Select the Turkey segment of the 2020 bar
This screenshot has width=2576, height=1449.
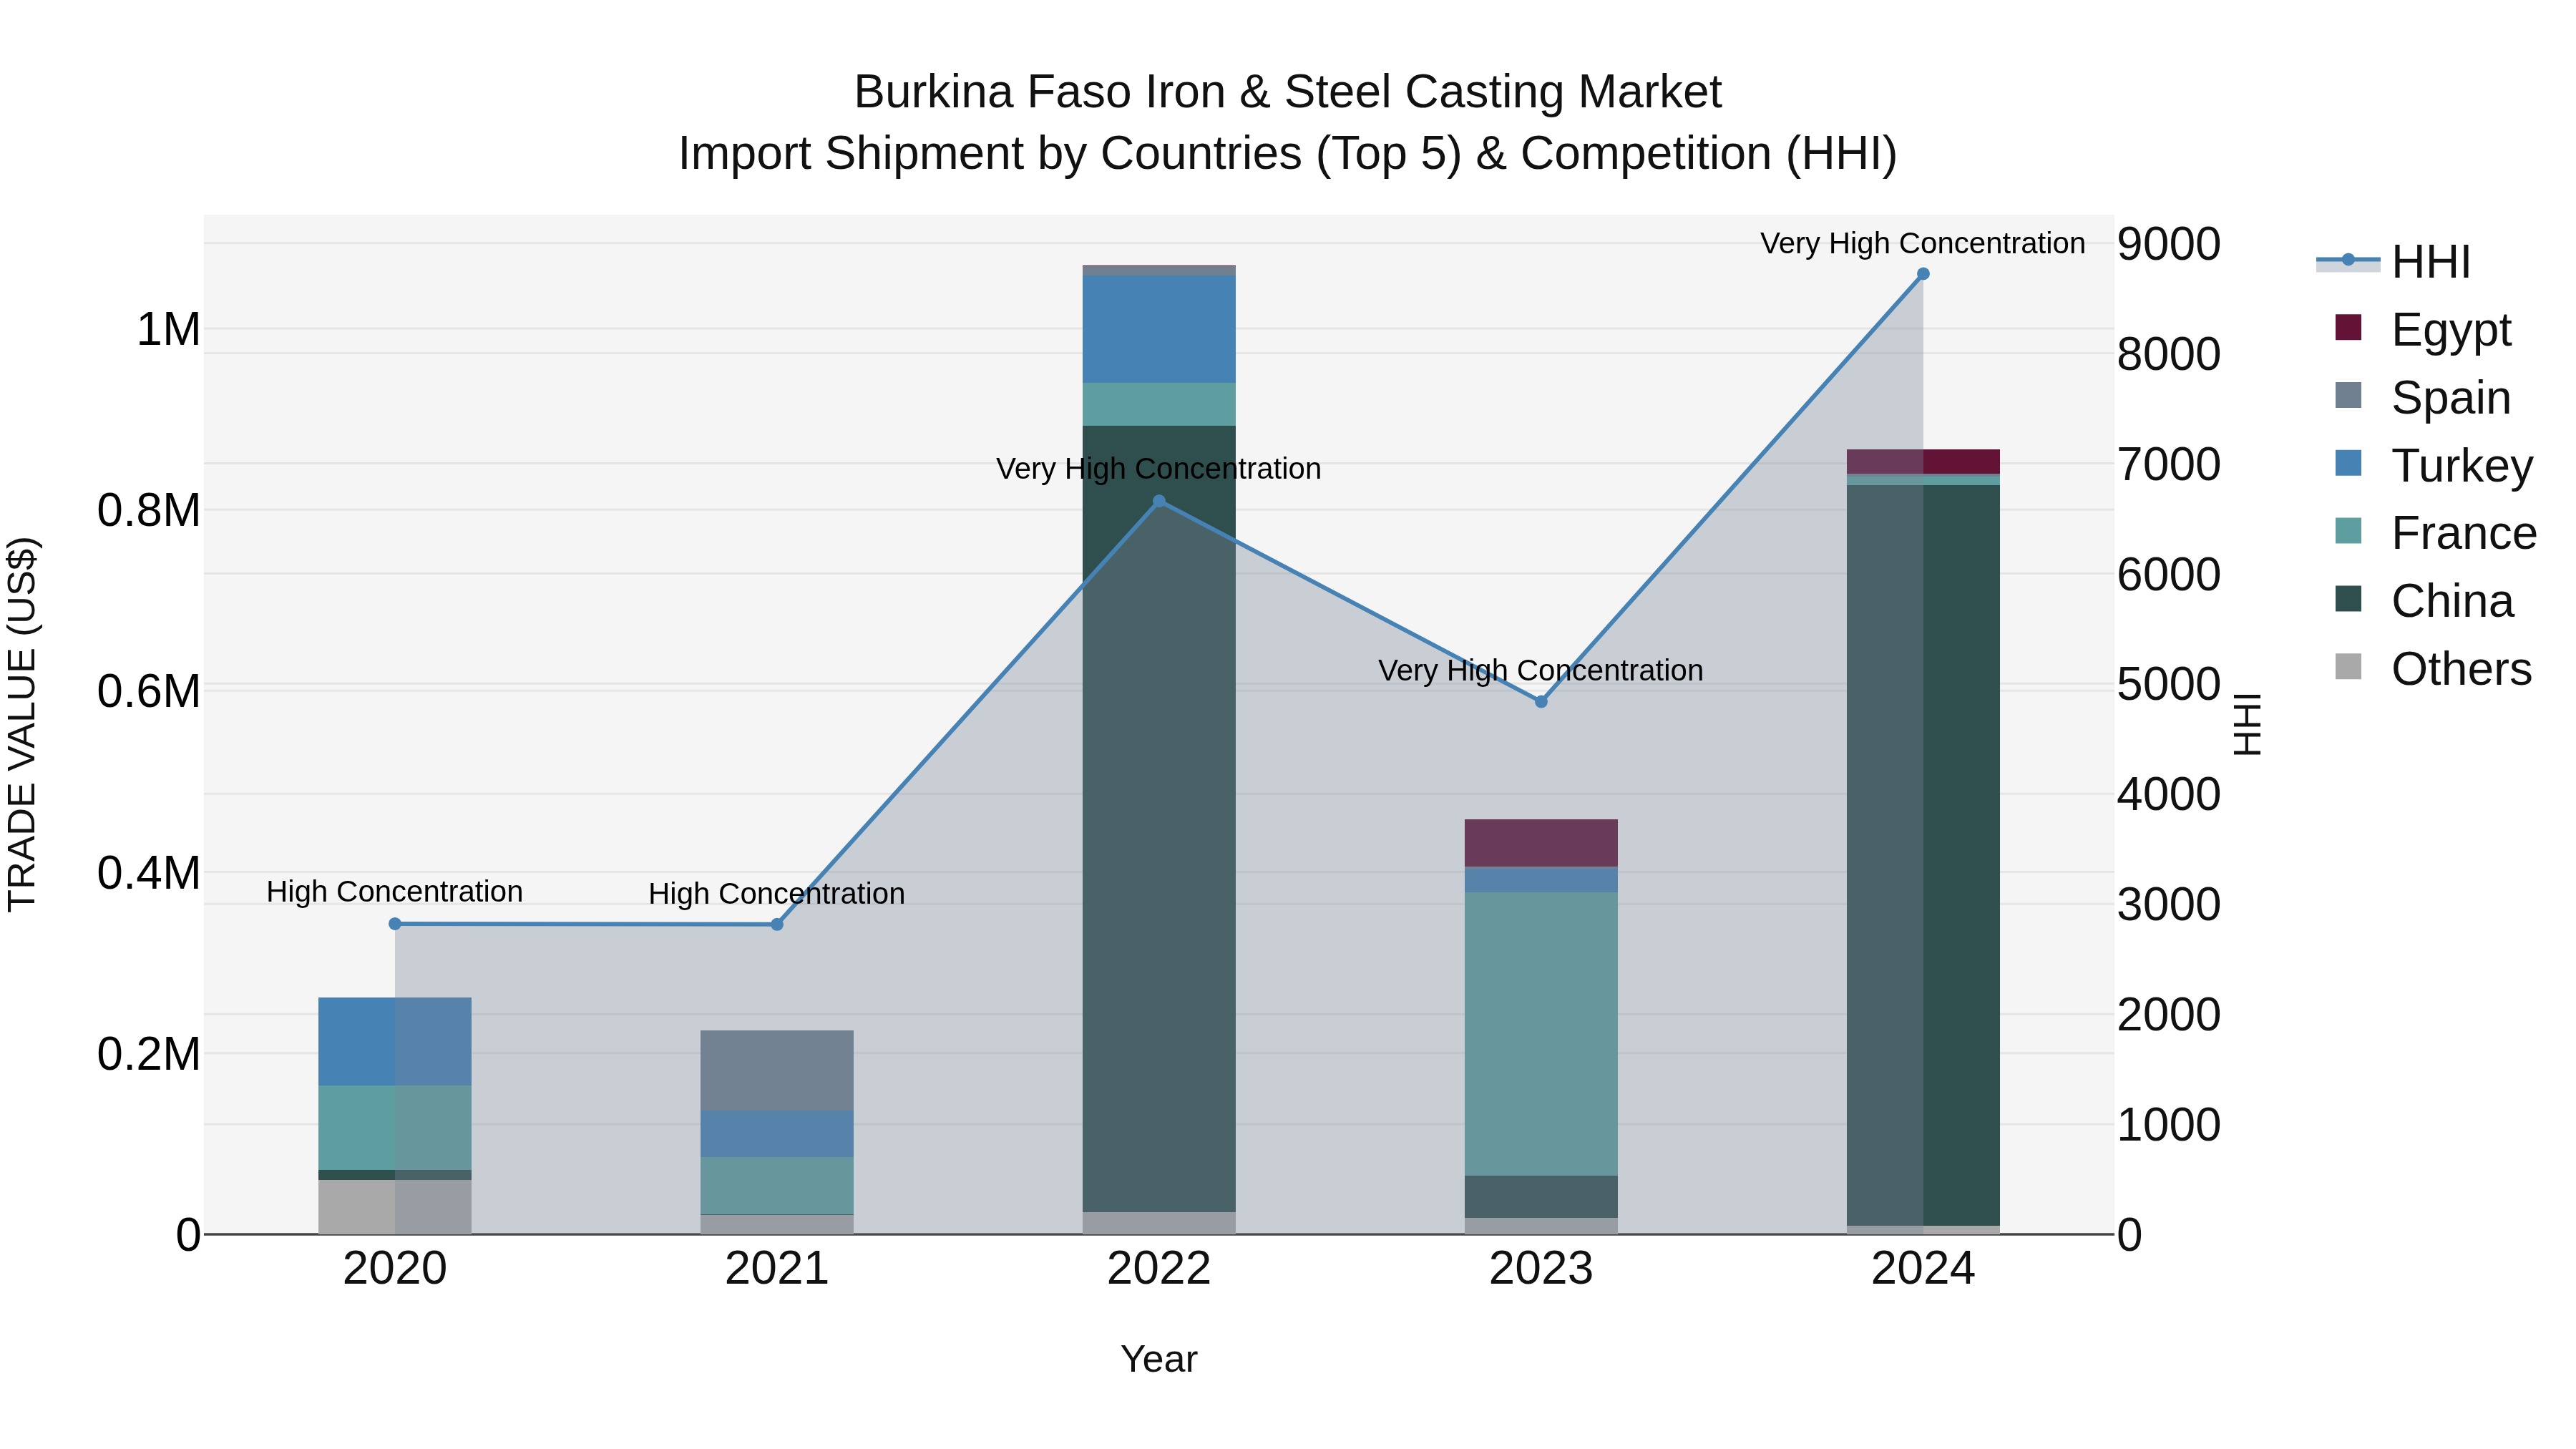(x=395, y=1042)
